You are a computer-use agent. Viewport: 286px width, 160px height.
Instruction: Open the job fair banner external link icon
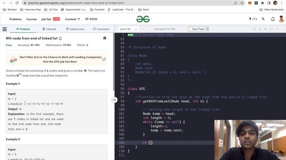click(x=104, y=59)
